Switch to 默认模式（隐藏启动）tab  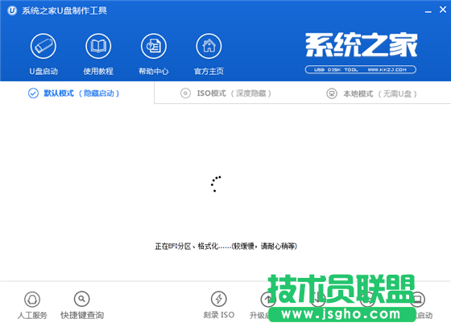click(x=73, y=93)
